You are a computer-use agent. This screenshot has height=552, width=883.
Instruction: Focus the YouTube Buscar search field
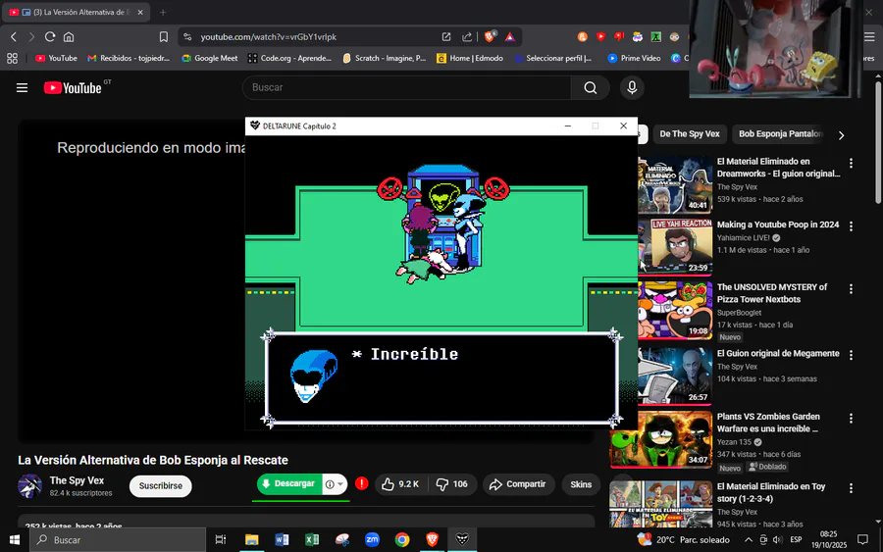point(406,88)
